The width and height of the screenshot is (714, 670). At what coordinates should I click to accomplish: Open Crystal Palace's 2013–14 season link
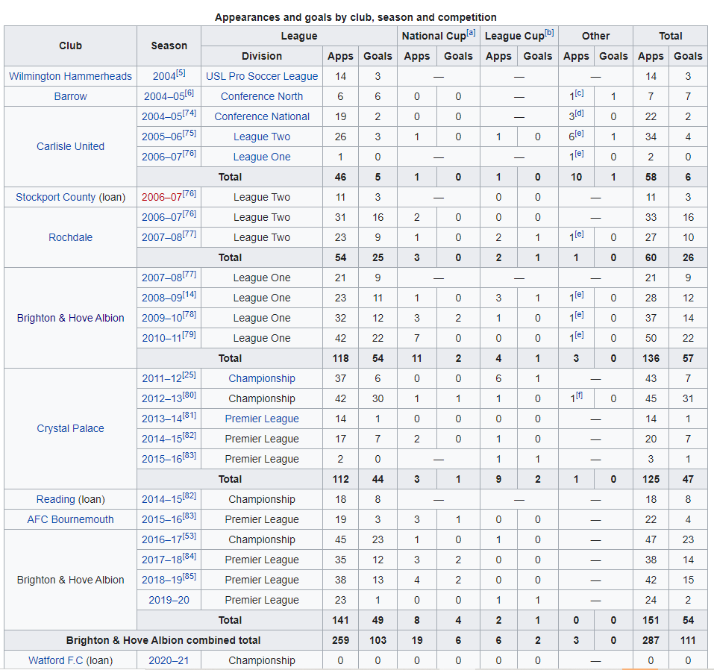click(162, 419)
